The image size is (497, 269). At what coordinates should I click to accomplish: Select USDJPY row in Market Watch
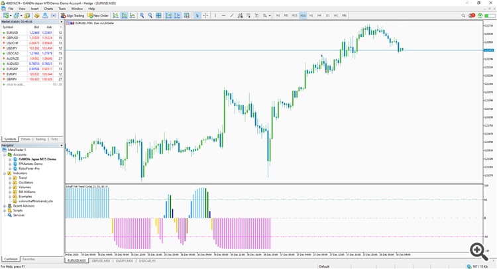coord(32,48)
